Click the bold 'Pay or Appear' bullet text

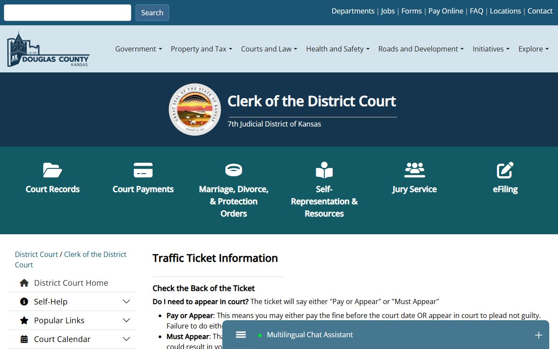190,315
